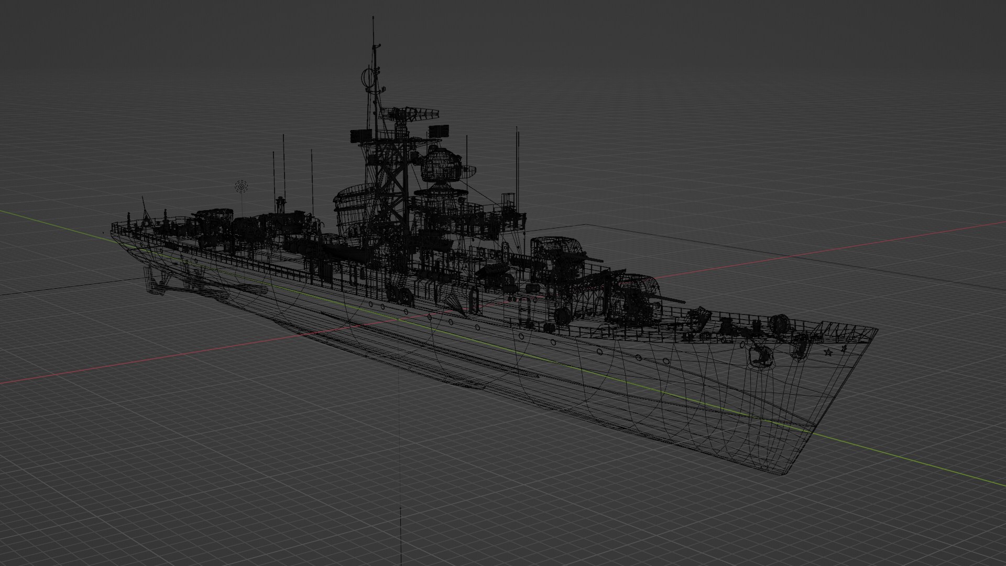Screen dimensions: 1006x566
Task: Click the bow anchor on the hull
Action: tap(761, 357)
